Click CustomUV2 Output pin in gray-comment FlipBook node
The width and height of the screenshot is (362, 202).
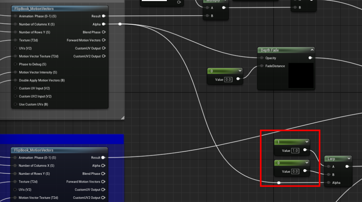pos(104,56)
